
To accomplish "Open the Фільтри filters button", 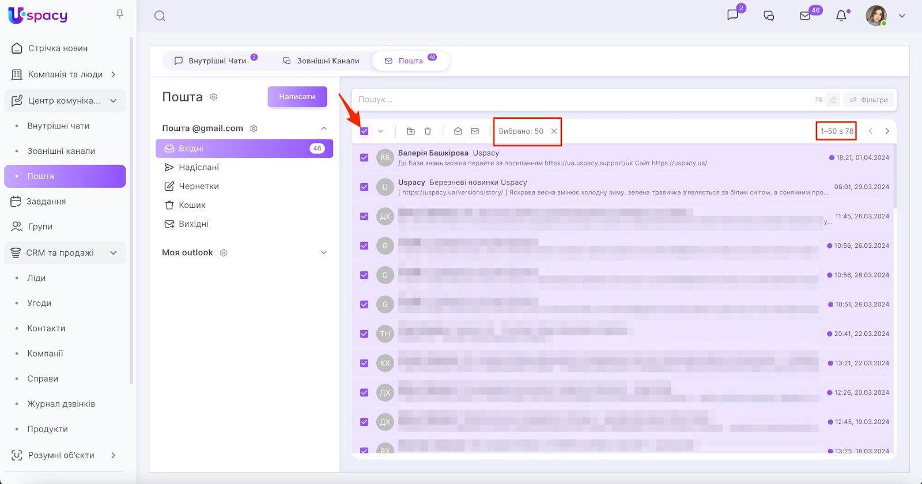I will 869,100.
